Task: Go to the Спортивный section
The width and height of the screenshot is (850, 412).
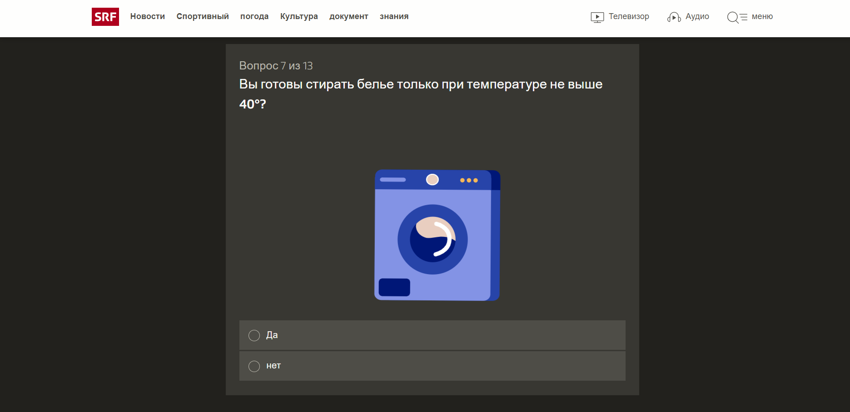Action: click(x=202, y=16)
